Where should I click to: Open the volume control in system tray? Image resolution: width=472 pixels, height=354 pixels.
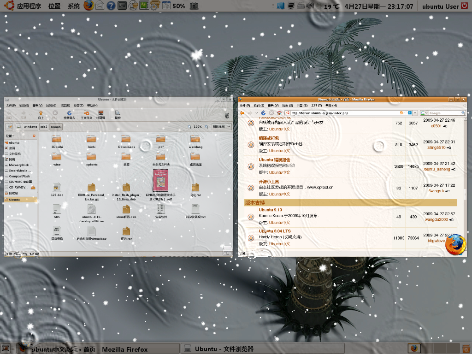[x=310, y=6]
